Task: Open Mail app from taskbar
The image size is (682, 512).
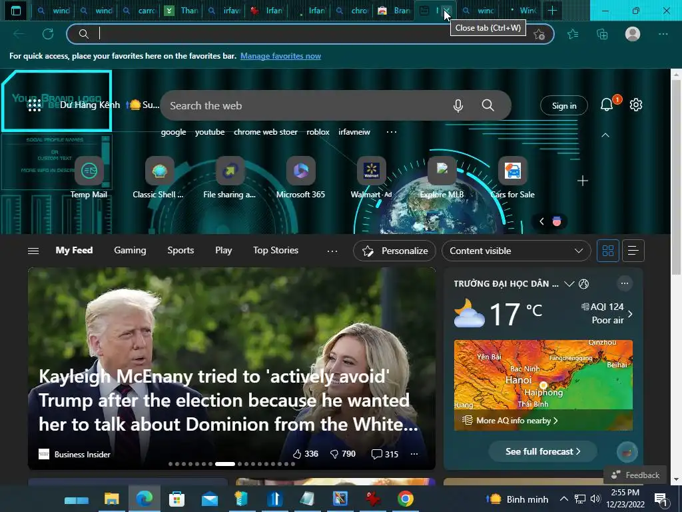Action: point(210,499)
